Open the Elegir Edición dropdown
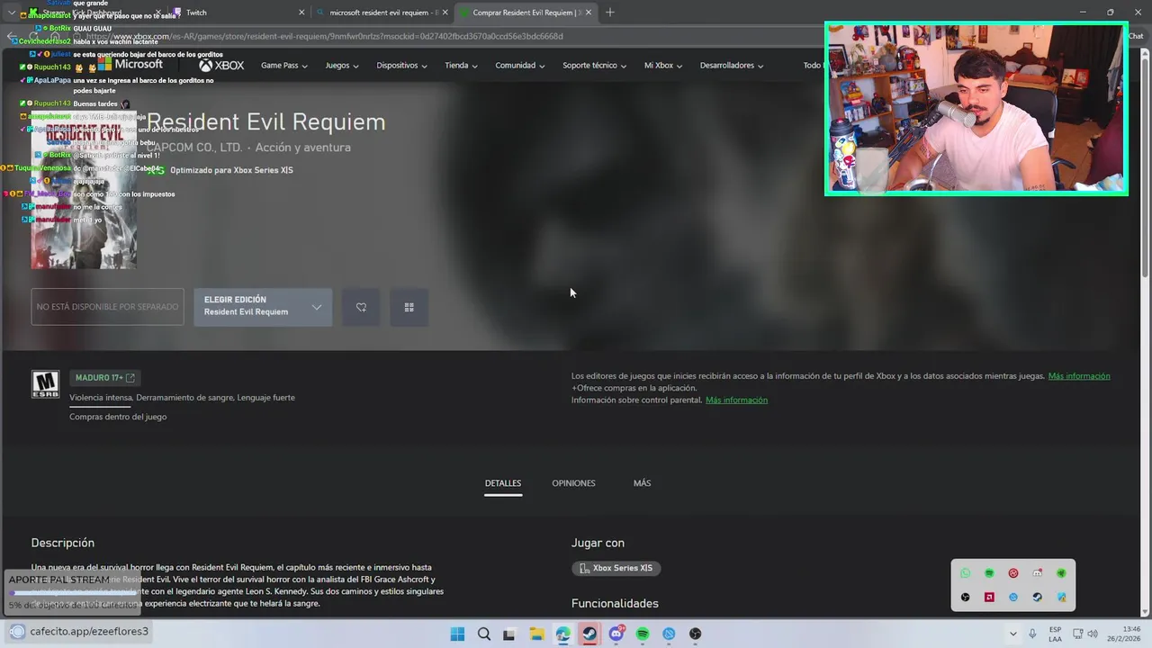 click(x=263, y=307)
